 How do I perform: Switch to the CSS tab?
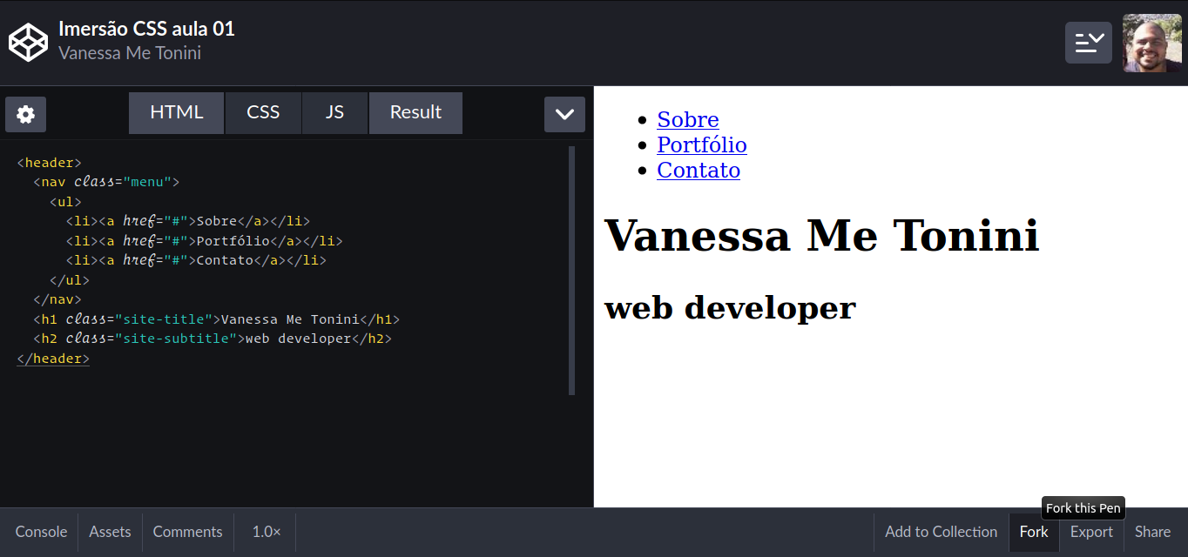click(263, 112)
